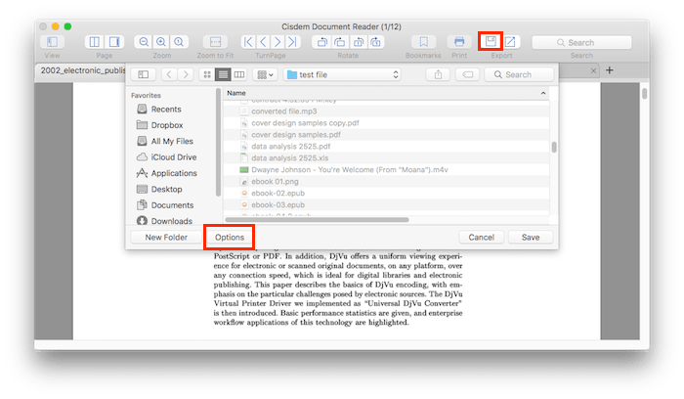The width and height of the screenshot is (684, 399).
Task: Switch dialog to list view
Action: (x=223, y=74)
